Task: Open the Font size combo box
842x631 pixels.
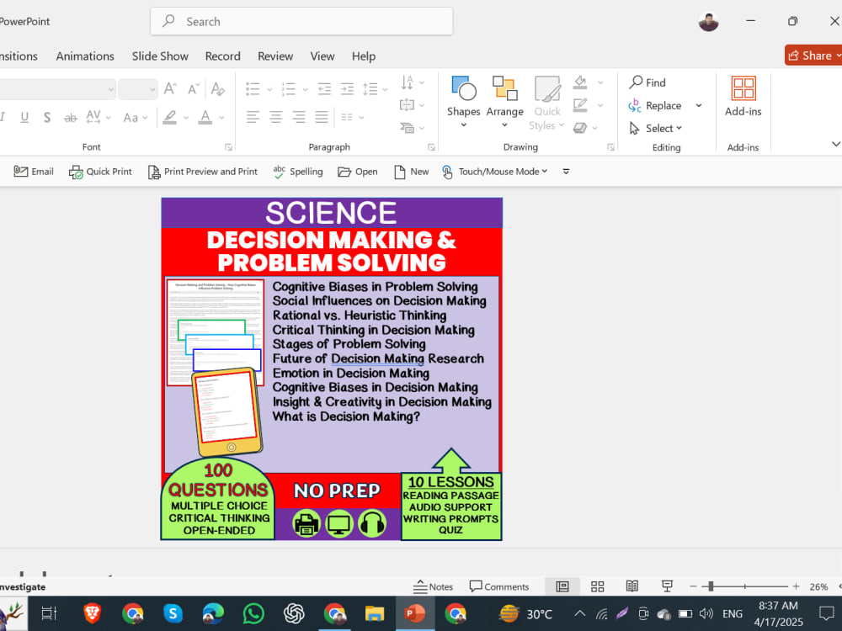Action: click(x=138, y=89)
